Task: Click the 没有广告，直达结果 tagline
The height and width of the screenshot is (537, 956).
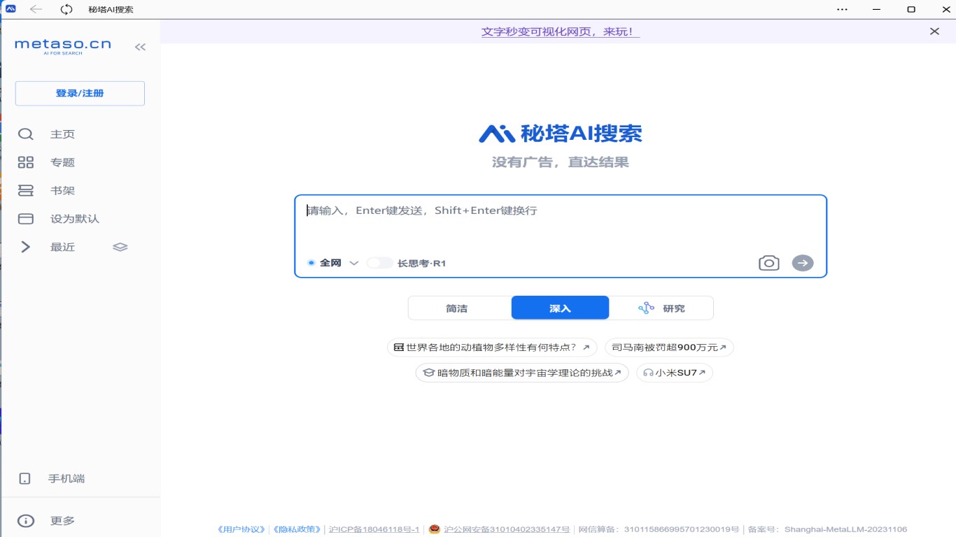Action: coord(560,162)
